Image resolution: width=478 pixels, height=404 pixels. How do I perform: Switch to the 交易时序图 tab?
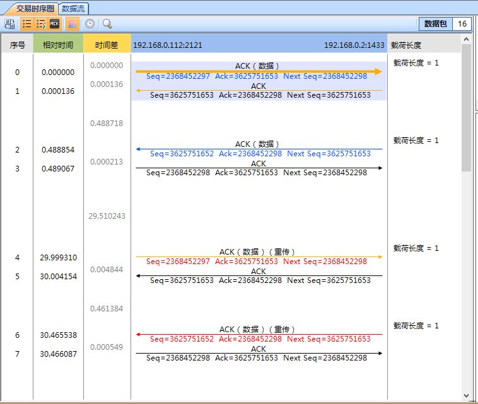(x=35, y=9)
